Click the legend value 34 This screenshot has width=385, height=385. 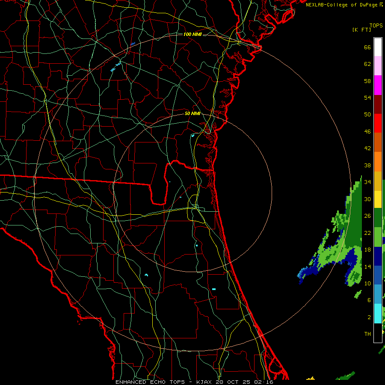click(367, 182)
